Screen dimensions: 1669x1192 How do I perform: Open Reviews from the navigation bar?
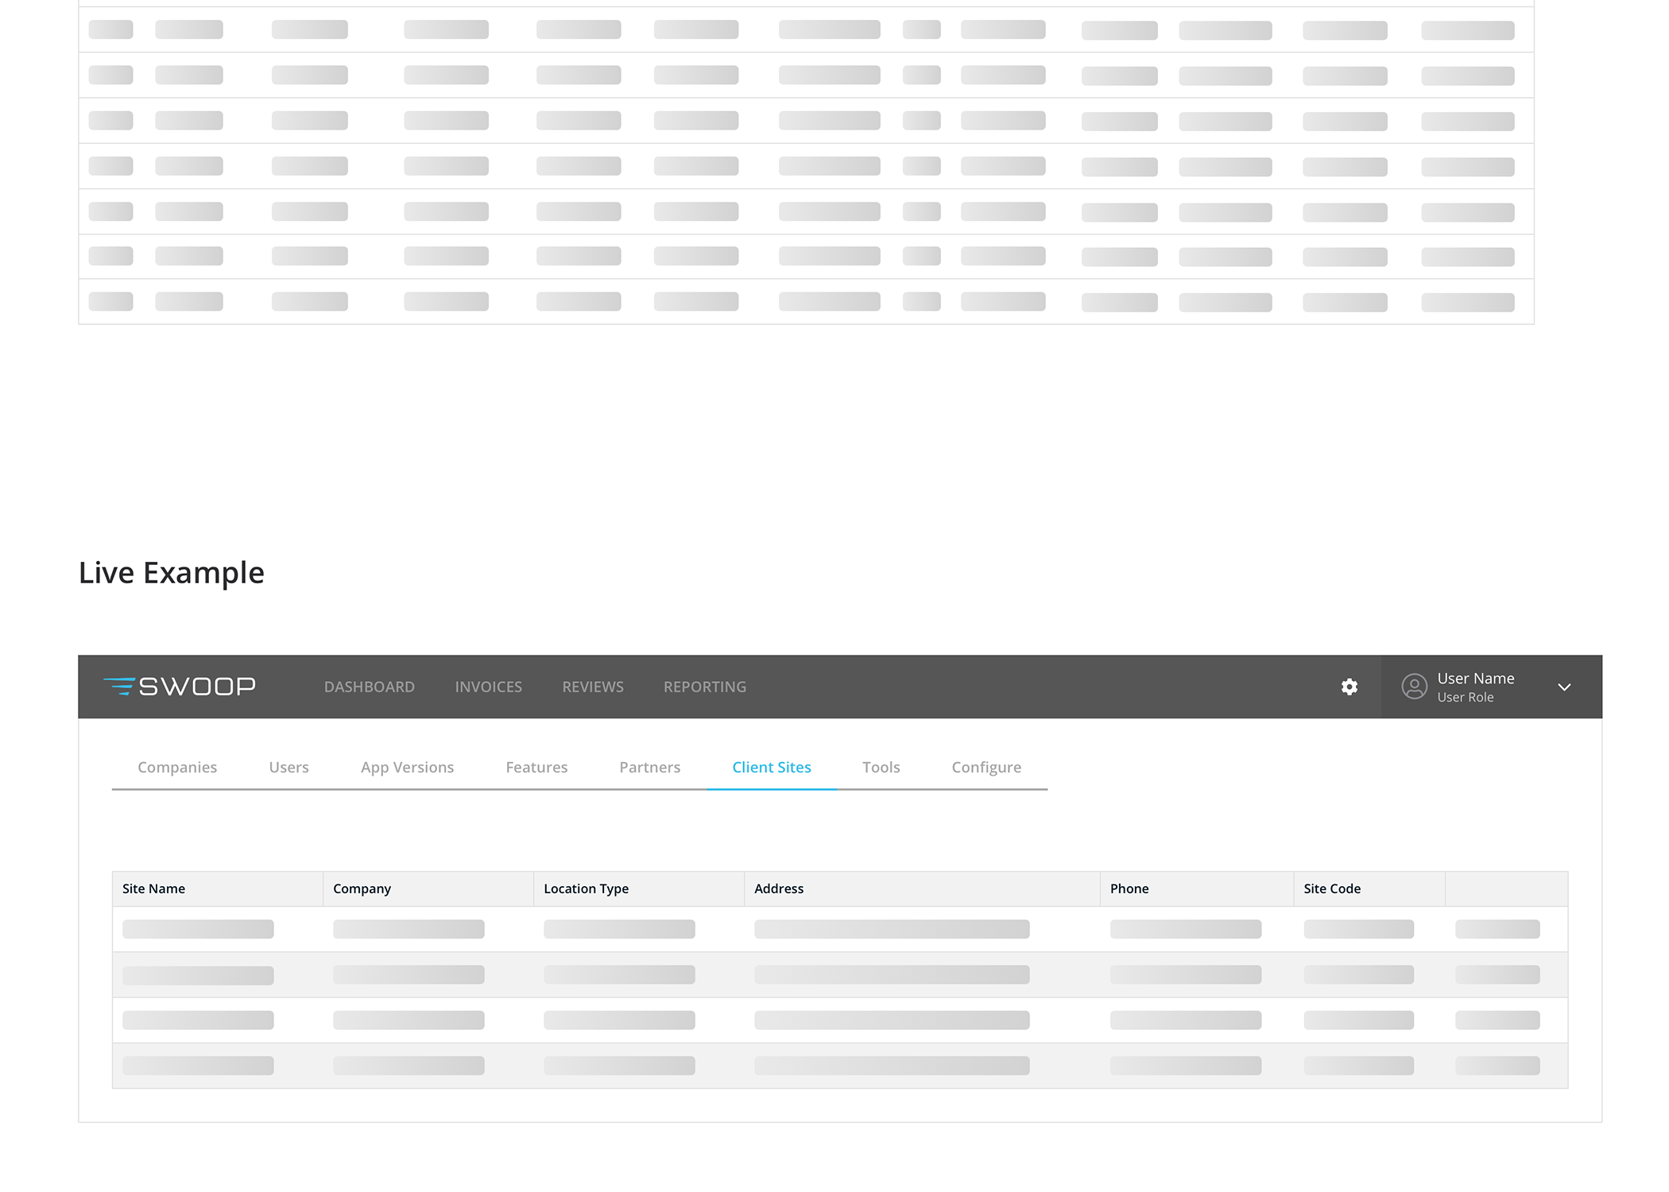[x=593, y=687]
